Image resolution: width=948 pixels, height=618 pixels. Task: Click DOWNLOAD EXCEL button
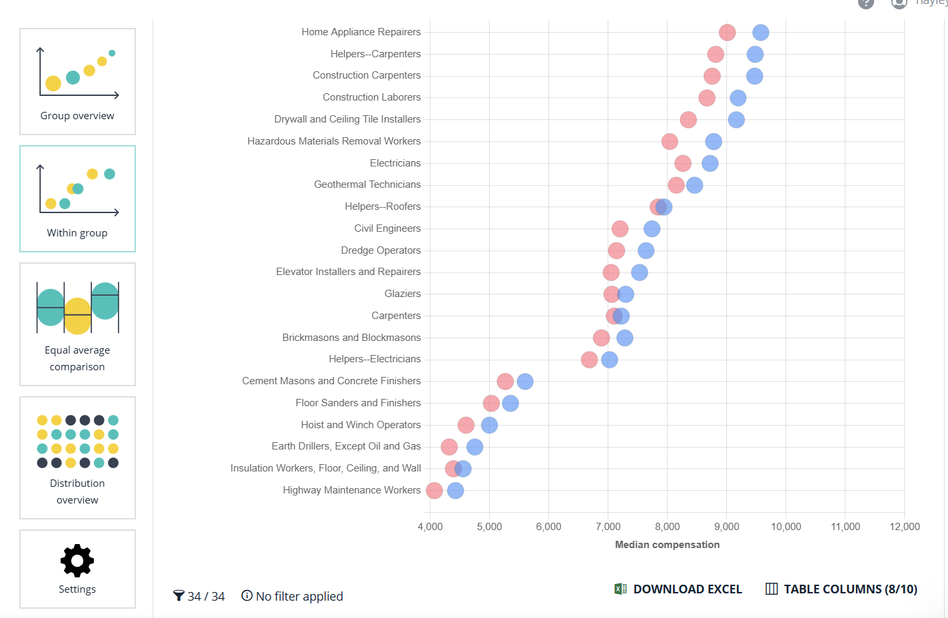[687, 589]
